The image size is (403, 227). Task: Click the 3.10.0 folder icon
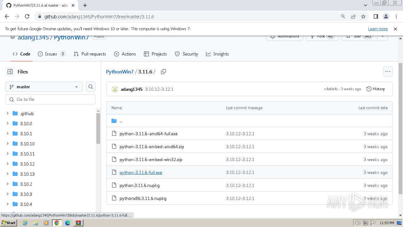15,123
